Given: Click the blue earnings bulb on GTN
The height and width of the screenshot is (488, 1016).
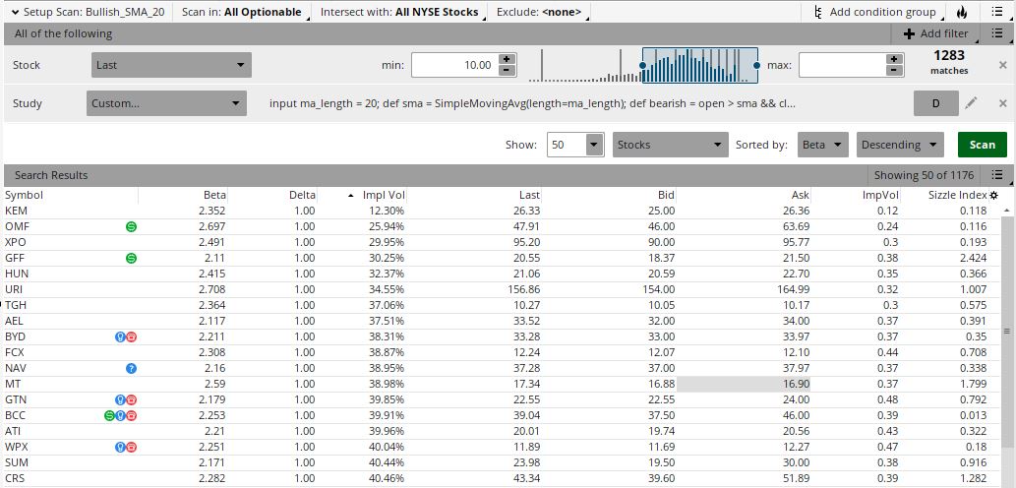Looking at the screenshot, I should tap(120, 399).
